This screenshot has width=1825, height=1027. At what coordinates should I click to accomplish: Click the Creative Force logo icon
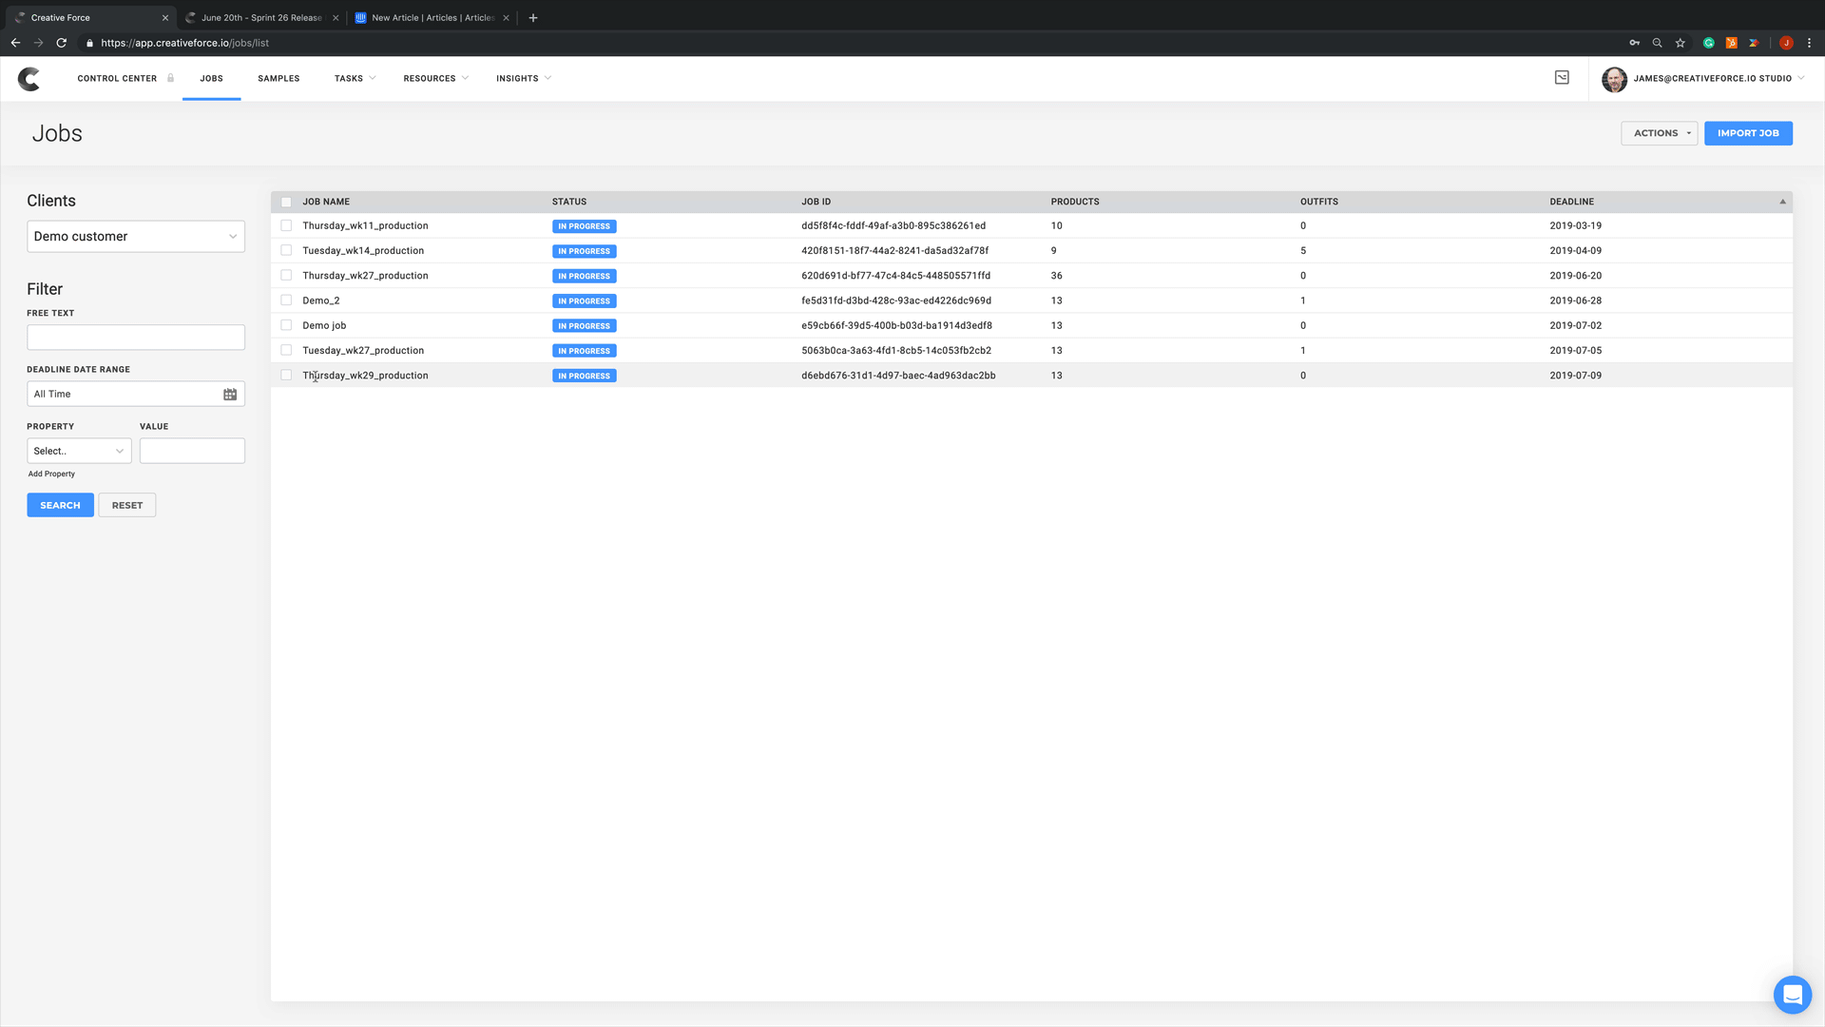(x=29, y=79)
